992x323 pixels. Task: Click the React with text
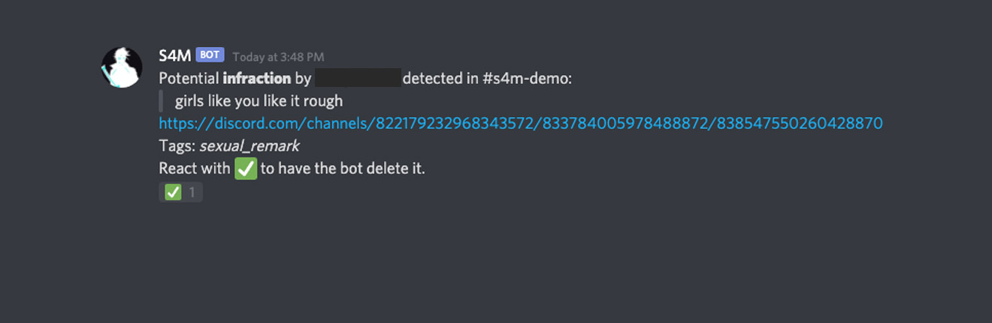195,168
